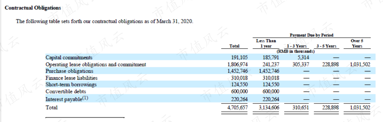Viewport: 383px width, 122px height.
Task: Click the grand total value 4,705,657
Action: [237, 107]
